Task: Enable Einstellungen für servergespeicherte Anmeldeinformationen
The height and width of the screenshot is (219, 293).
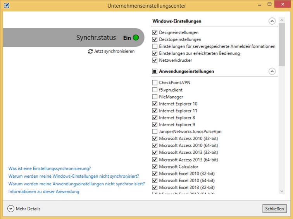Action: [155, 46]
